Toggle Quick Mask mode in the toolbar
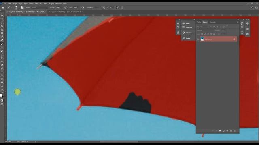259x145 pixels. [2, 100]
